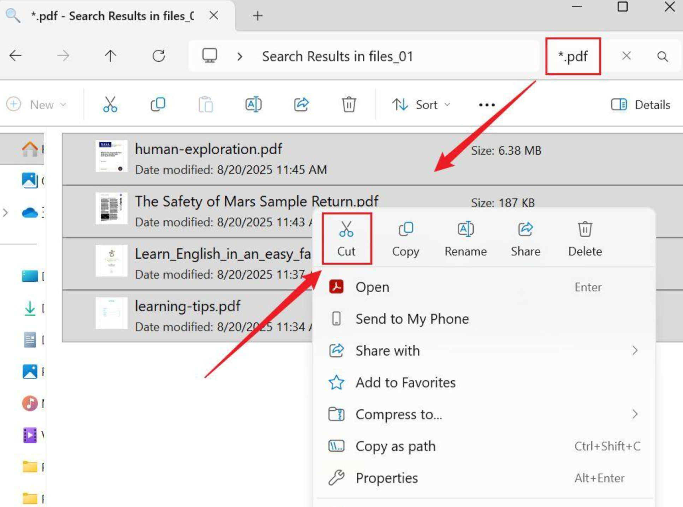
Task: Click the Share icon in toolbar
Action: point(301,105)
